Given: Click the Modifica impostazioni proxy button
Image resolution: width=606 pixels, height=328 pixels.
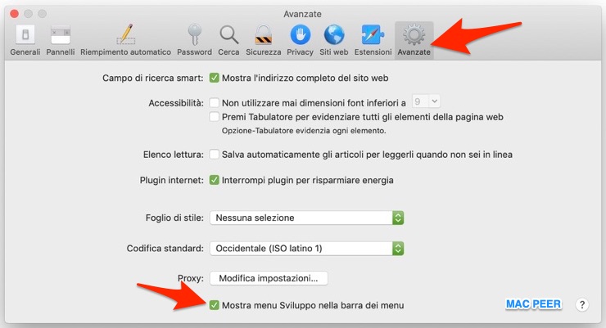Looking at the screenshot, I should click(x=269, y=278).
